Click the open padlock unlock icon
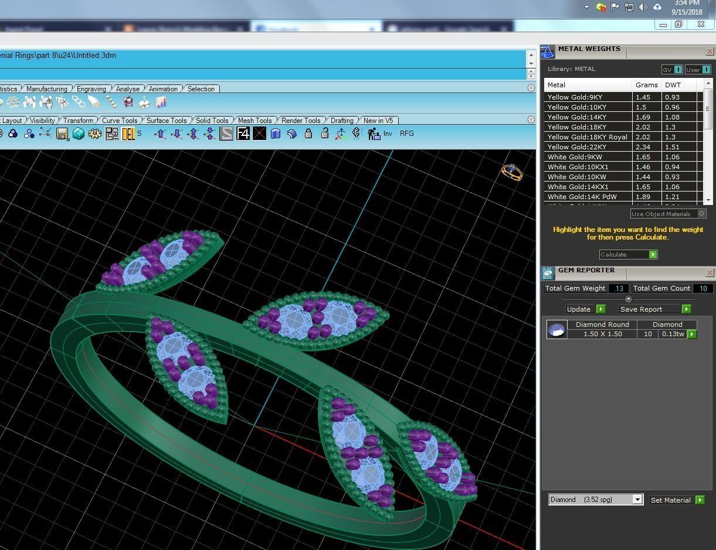Viewport: 716px width, 550px height. click(x=324, y=134)
